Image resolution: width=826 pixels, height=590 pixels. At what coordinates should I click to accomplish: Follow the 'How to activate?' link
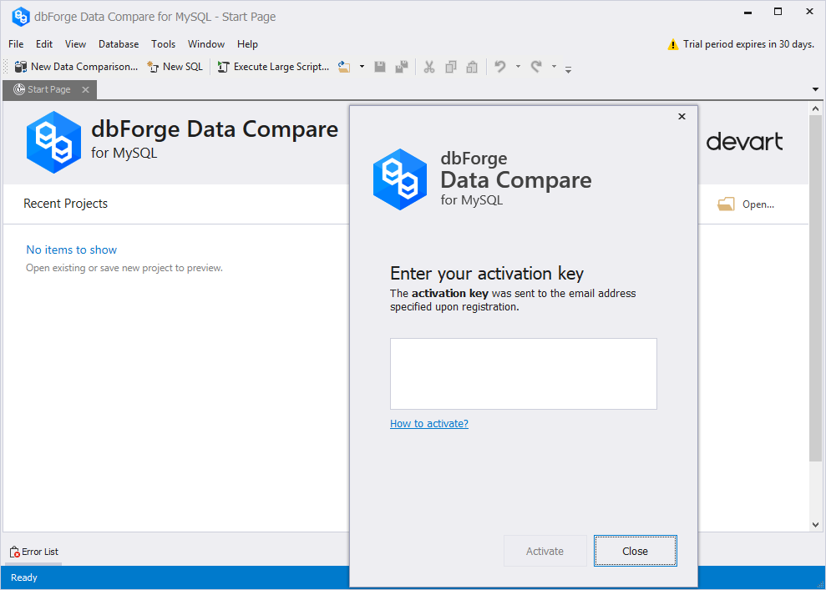click(428, 424)
